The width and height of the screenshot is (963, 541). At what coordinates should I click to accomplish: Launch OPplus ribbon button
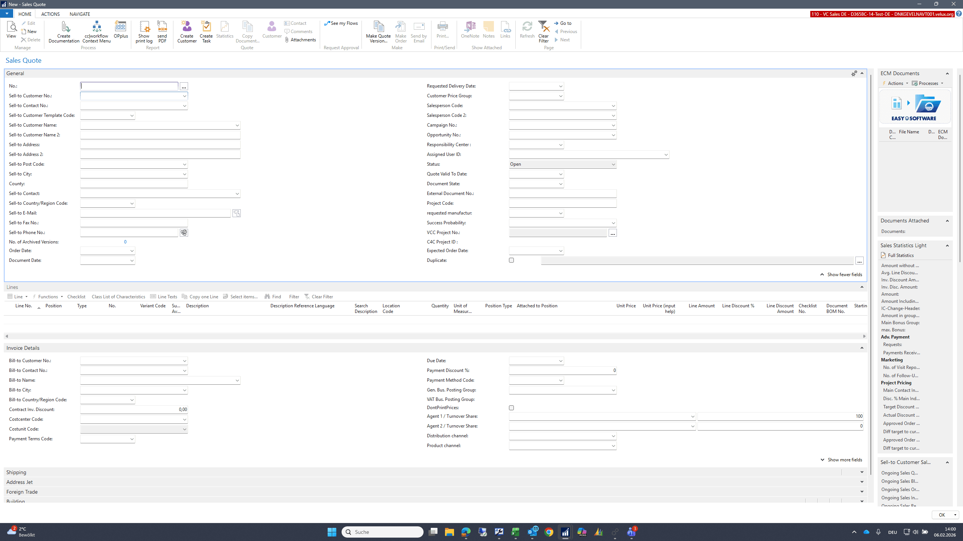(121, 30)
